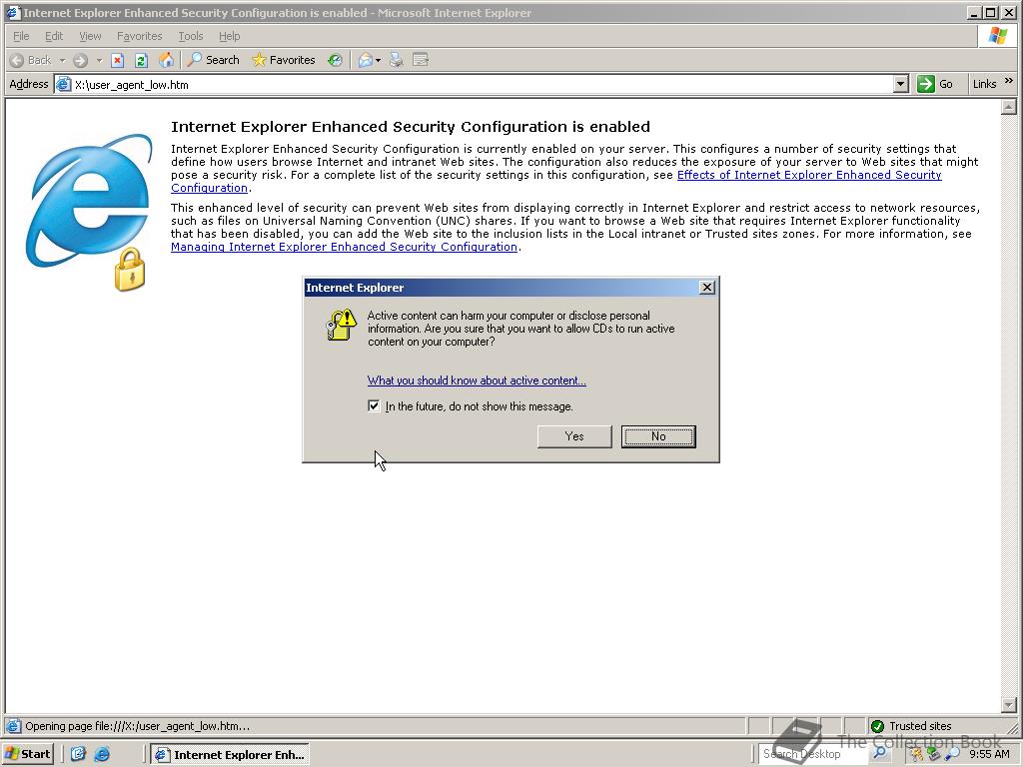Launch Internet Explorer from quick launch

click(103, 754)
